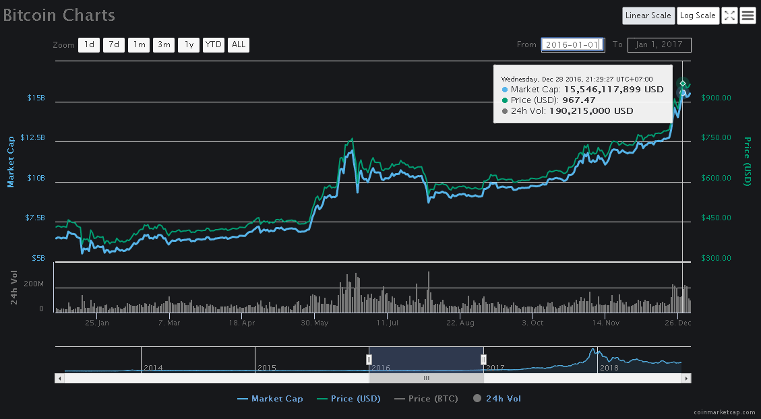The image size is (761, 419).
Task: Click the tooltip Market Cap value 15,546,117,899 USD
Action: 613,90
